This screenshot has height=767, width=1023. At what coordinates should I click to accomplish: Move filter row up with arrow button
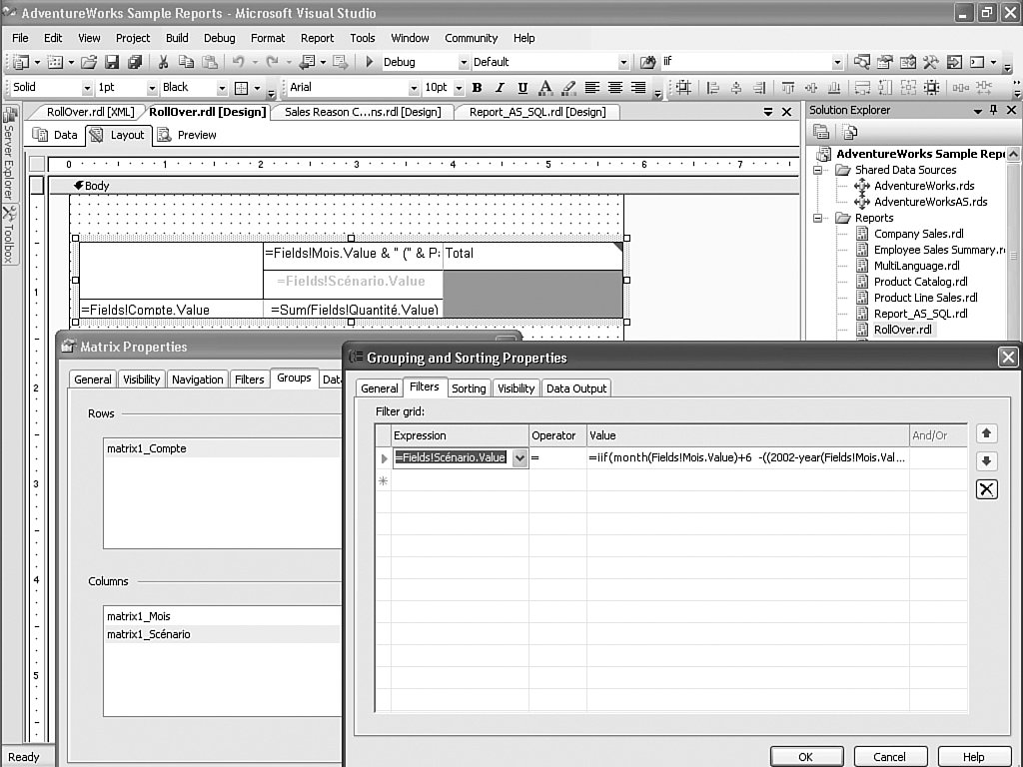coord(986,433)
